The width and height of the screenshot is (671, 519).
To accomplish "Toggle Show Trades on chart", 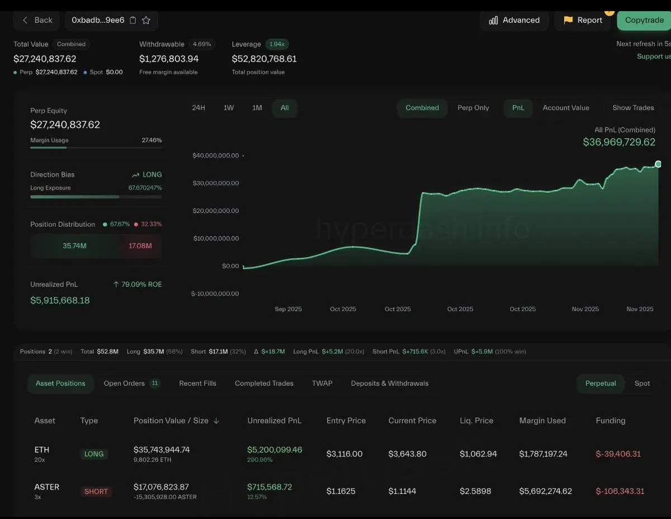I will point(633,108).
